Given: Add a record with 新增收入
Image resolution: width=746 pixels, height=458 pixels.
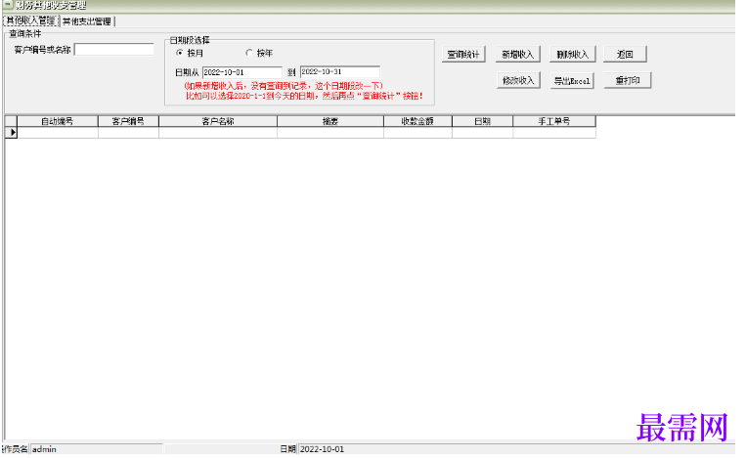Looking at the screenshot, I should tap(517, 54).
